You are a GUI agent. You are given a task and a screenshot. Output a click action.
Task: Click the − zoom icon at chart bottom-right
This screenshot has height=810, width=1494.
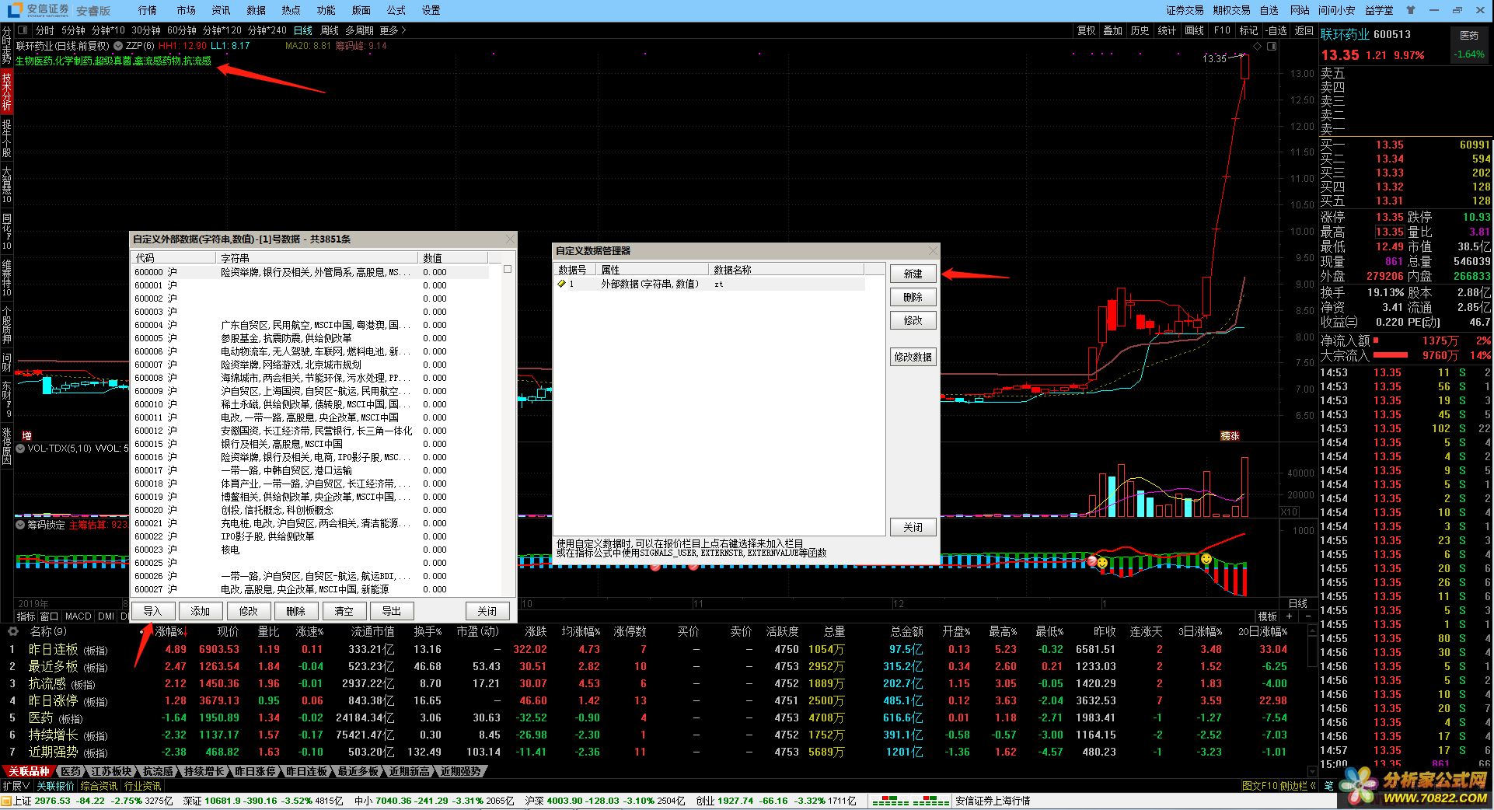[1309, 616]
